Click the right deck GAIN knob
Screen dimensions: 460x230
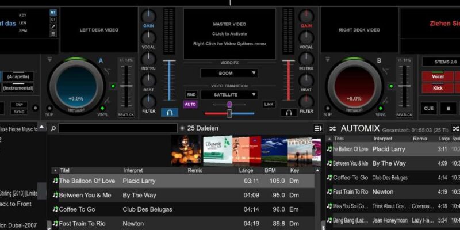[x=306, y=16]
